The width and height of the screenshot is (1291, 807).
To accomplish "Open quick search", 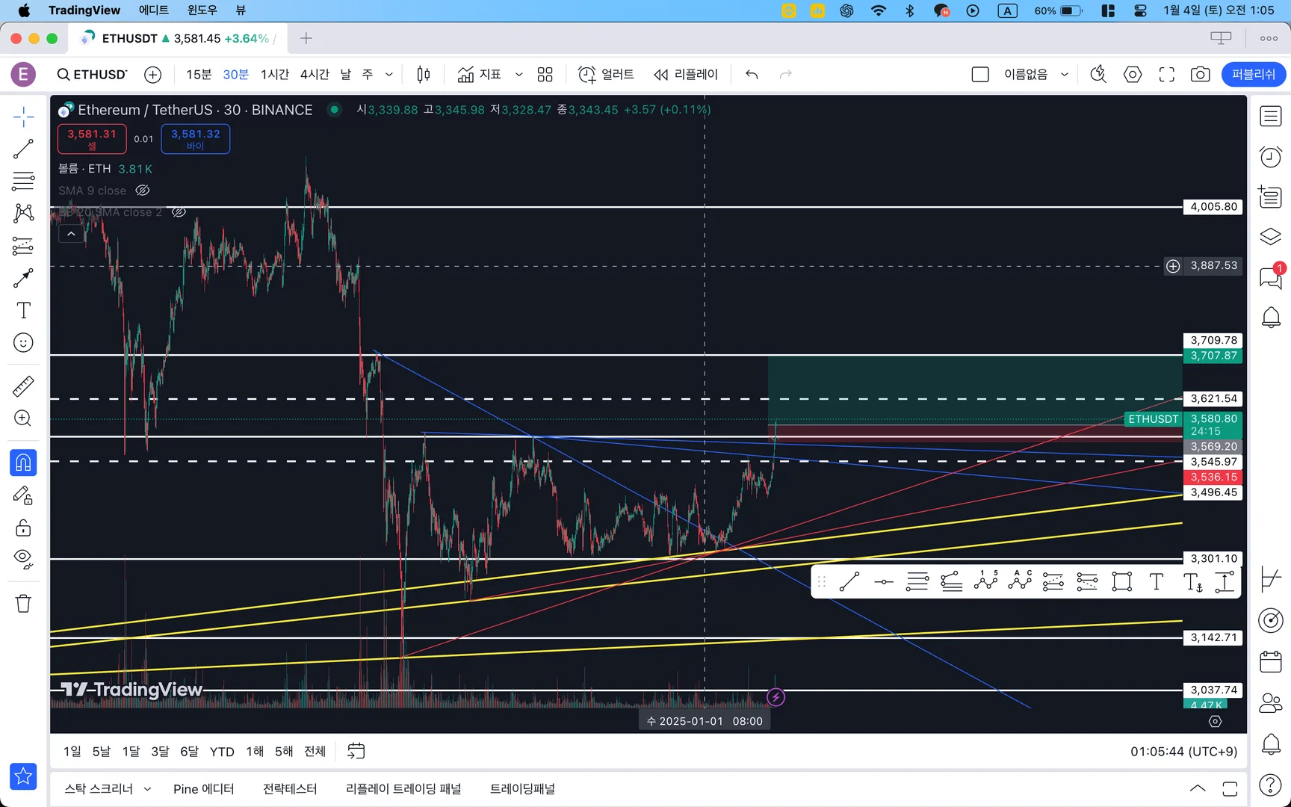I will click(1098, 74).
